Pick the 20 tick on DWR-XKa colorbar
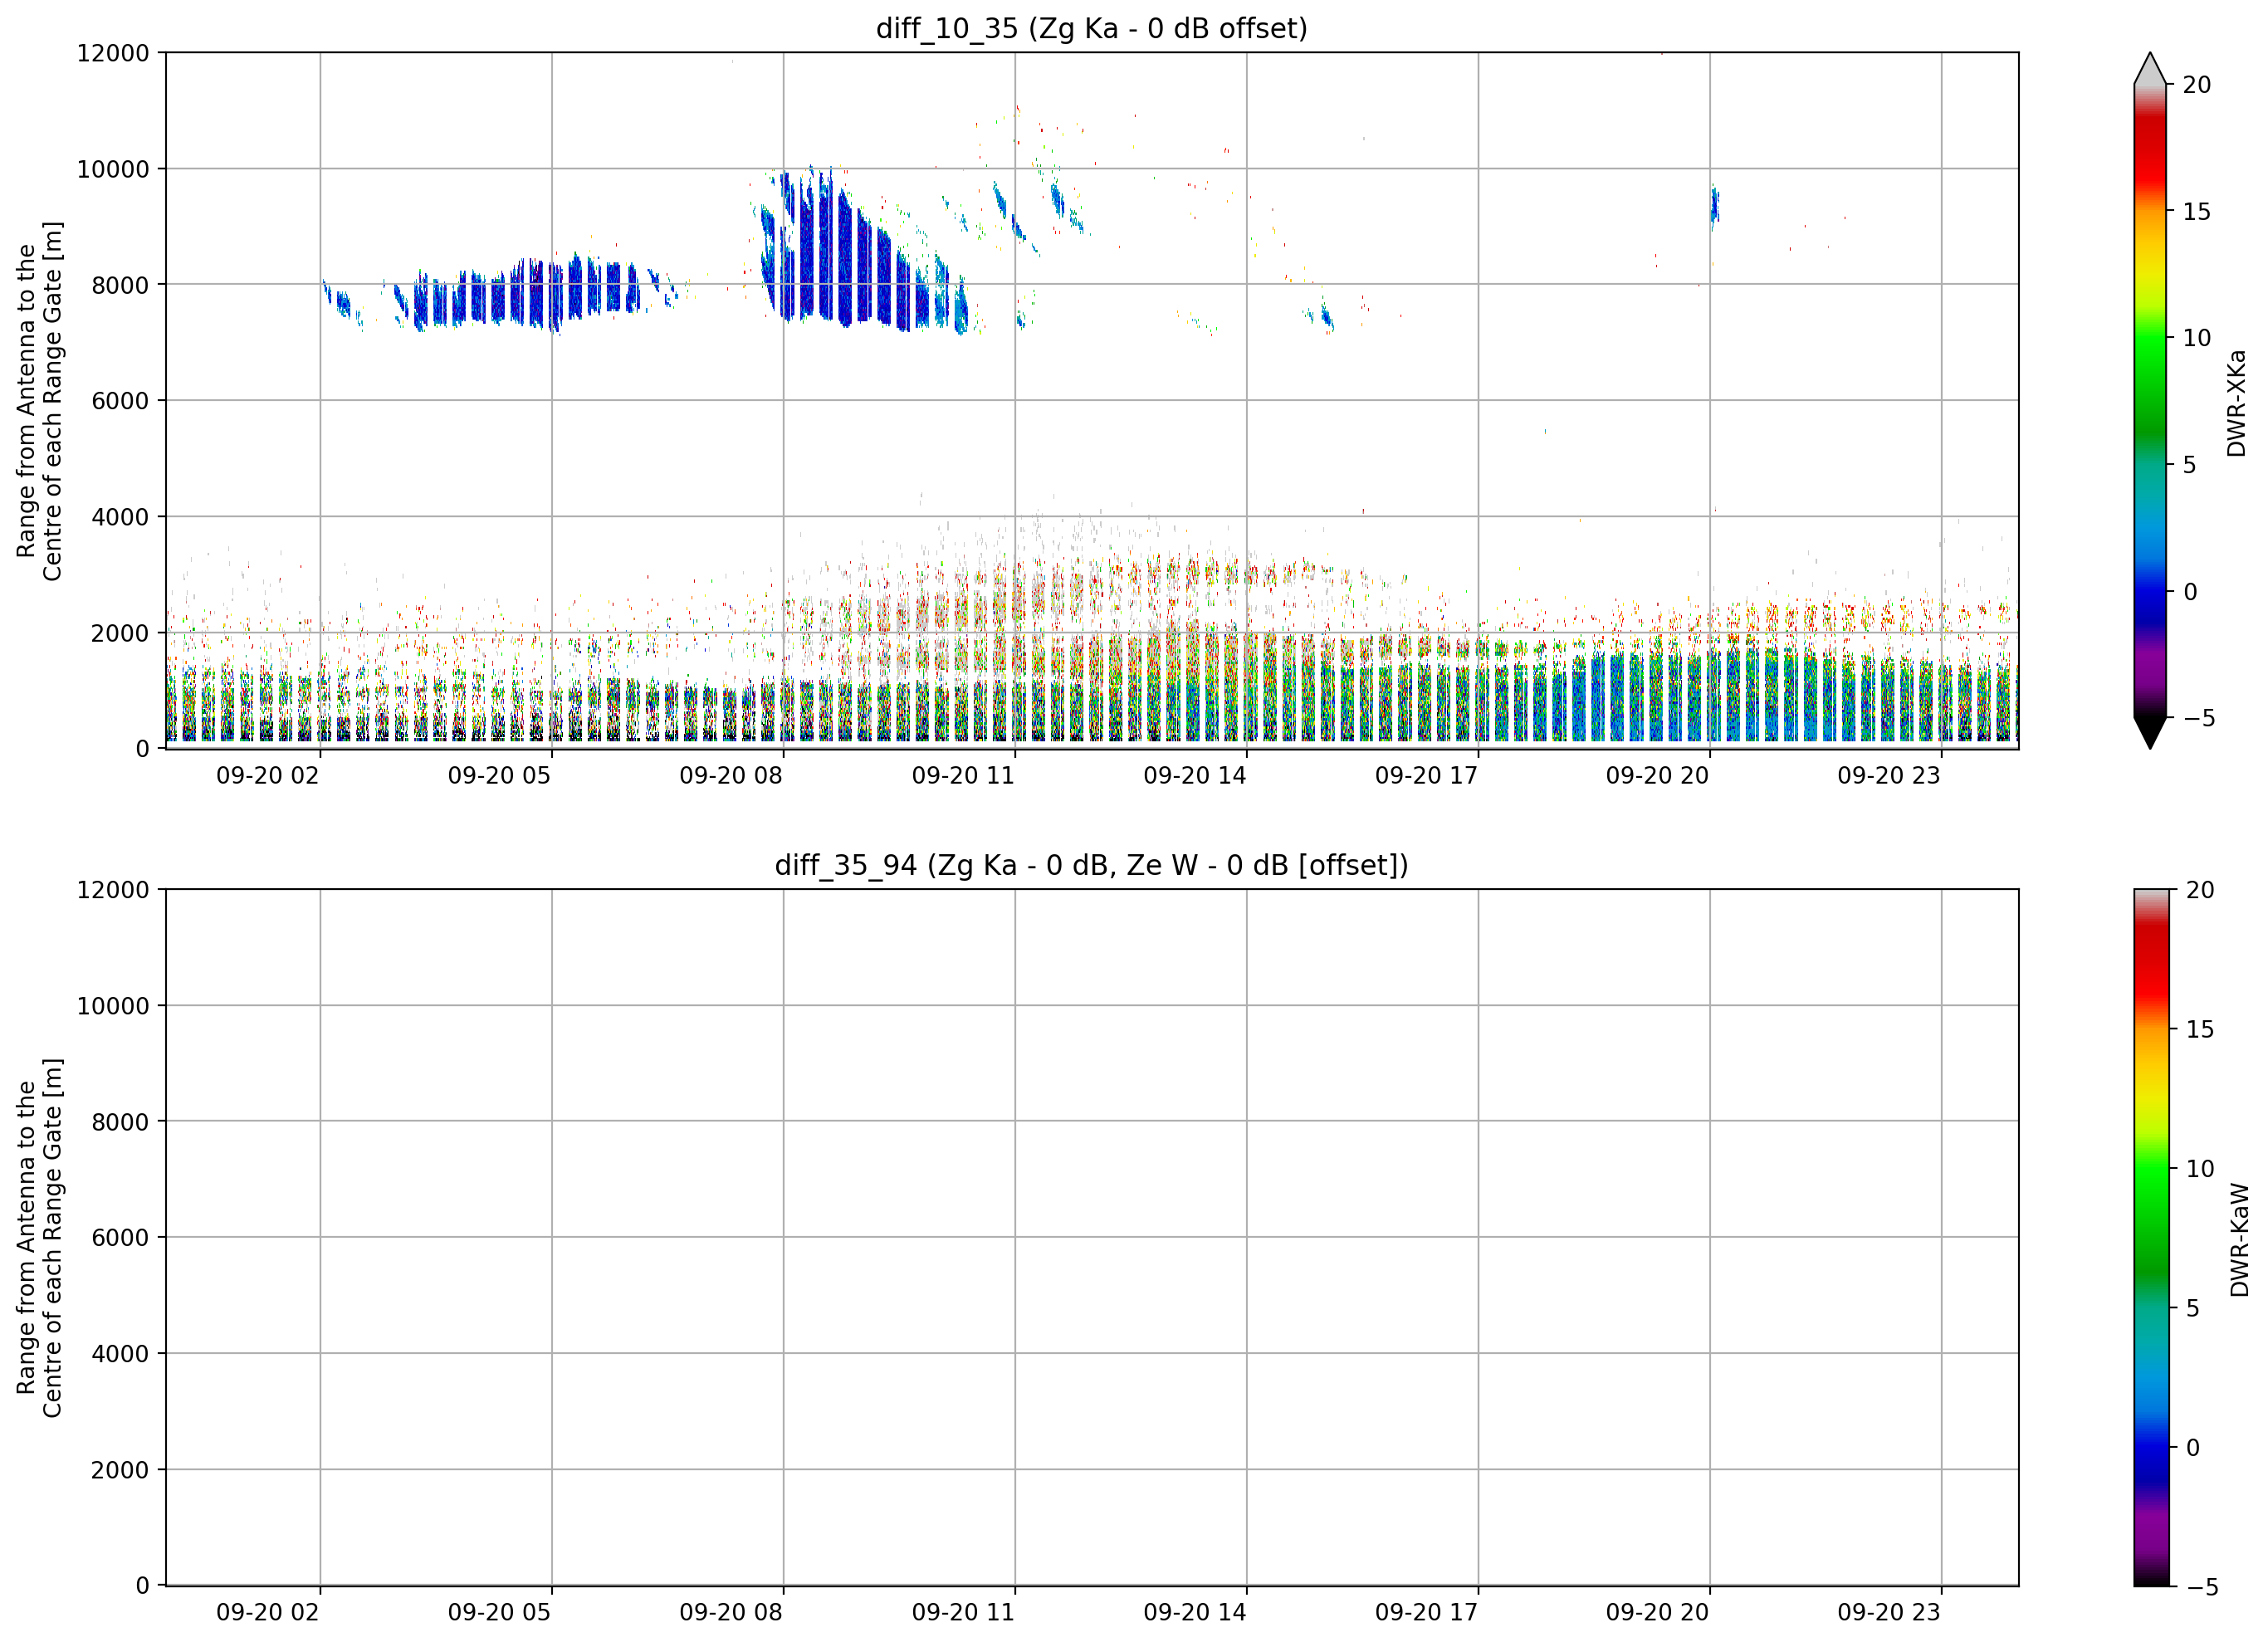The image size is (2268, 1642). (2197, 85)
